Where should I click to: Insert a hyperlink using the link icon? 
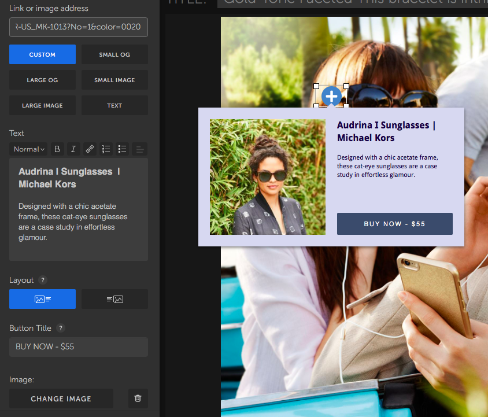(90, 149)
